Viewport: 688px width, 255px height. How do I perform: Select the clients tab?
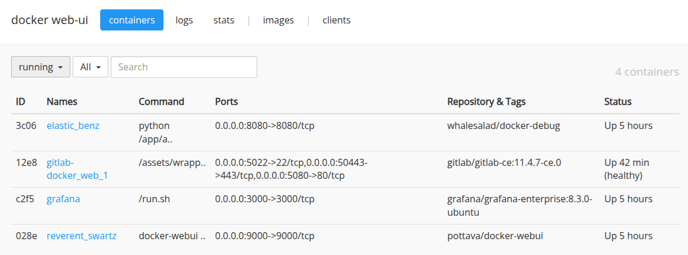point(336,20)
